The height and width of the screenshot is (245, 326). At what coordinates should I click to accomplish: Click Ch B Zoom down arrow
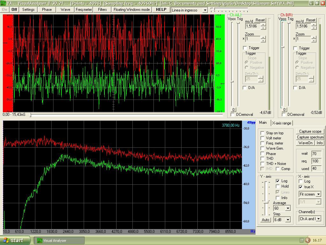[x=314, y=41]
